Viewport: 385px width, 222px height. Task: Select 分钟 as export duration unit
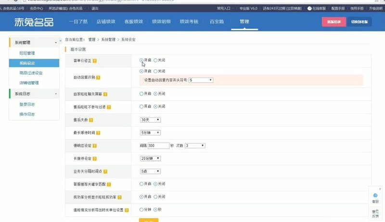[x=141, y=210]
